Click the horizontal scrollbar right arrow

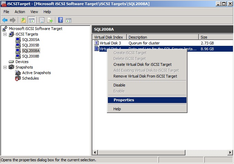230,153
